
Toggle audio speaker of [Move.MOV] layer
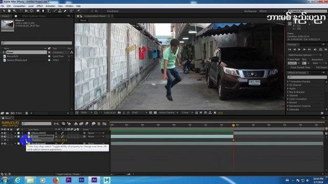(x=5, y=133)
